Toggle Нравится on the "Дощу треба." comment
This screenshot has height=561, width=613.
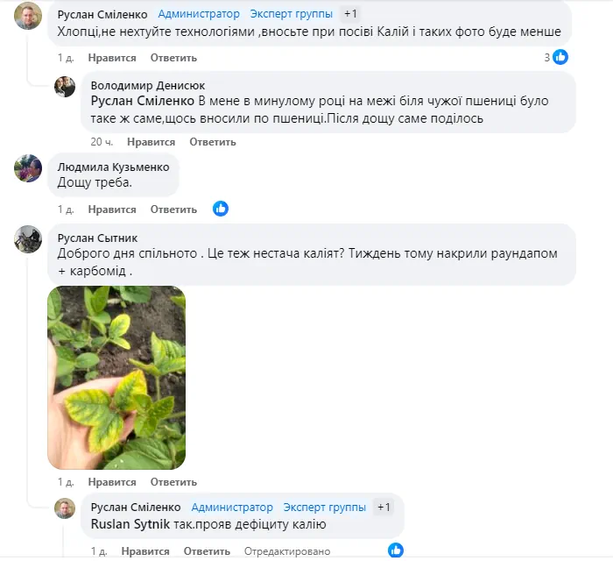coord(112,209)
